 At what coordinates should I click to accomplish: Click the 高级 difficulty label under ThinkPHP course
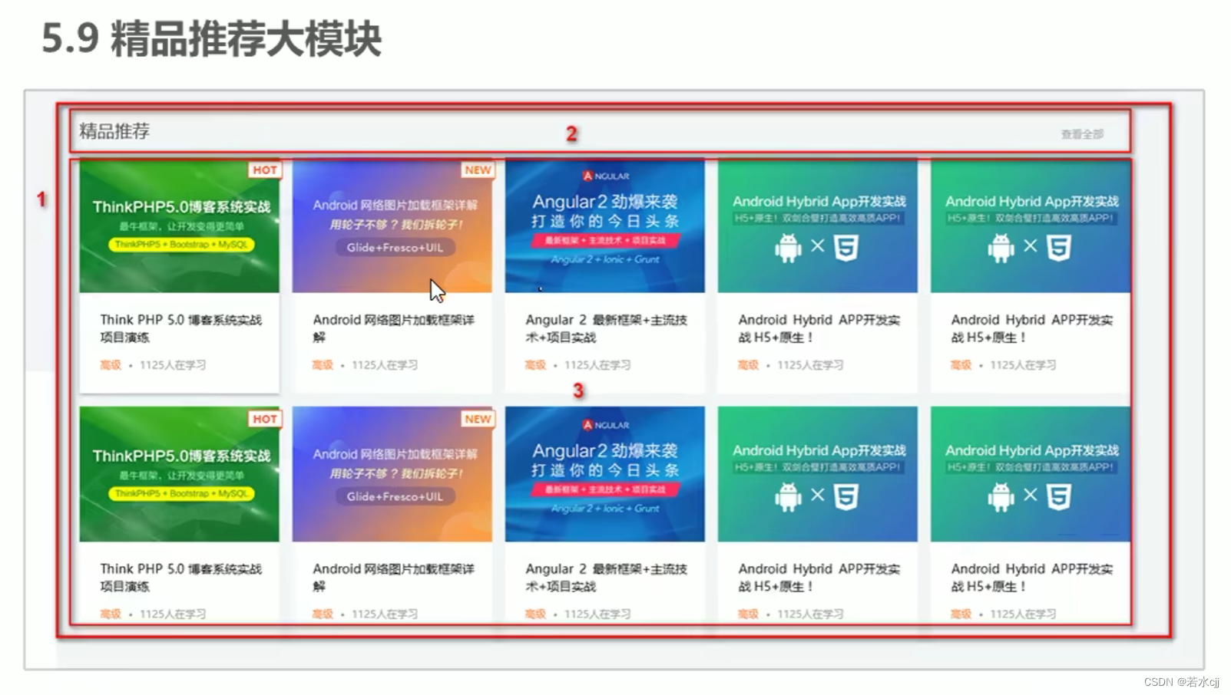coord(109,365)
